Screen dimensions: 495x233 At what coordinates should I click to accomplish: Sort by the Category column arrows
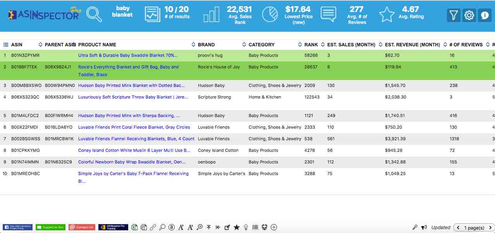tap(300, 44)
